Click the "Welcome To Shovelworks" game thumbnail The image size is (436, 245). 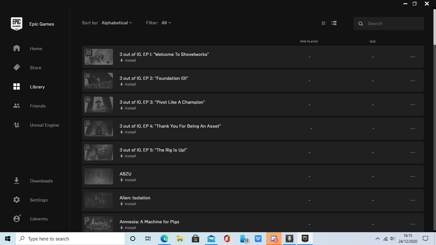point(99,57)
